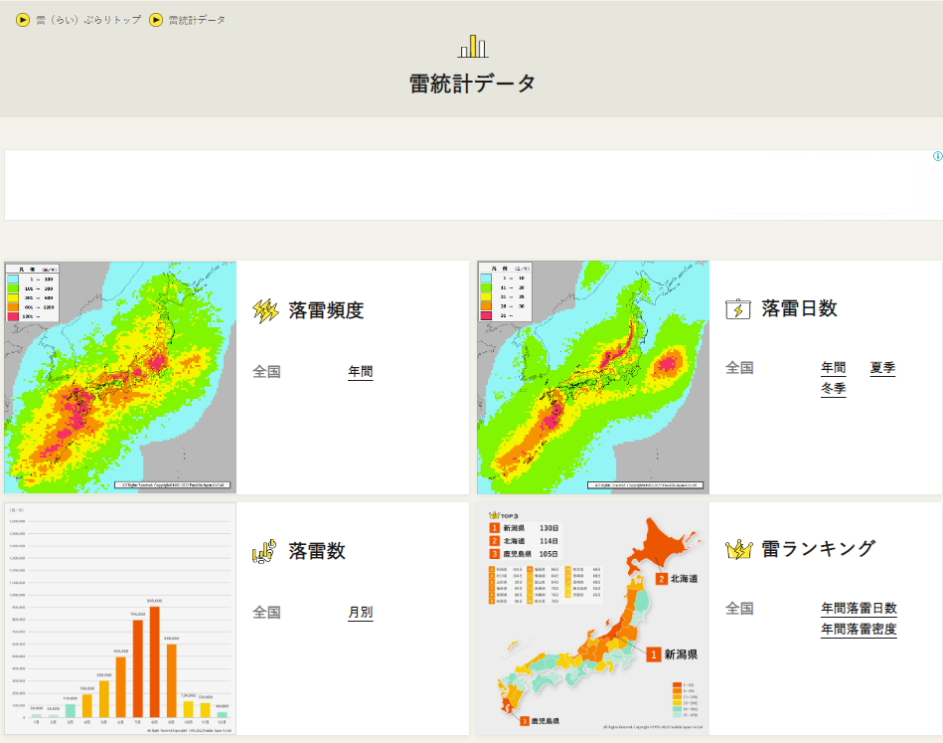Click the calendar icon beside 落雷日数
The height and width of the screenshot is (743, 943).
pyautogui.click(x=738, y=309)
